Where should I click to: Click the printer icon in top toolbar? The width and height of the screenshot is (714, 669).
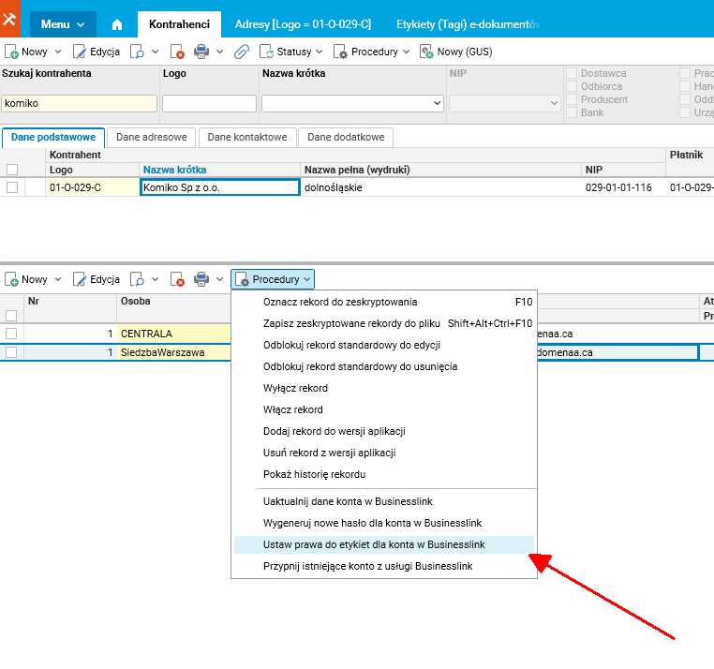(201, 52)
